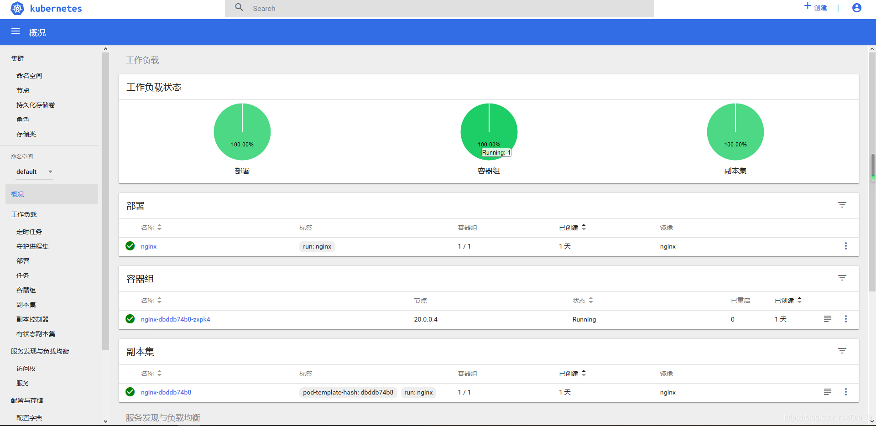The image size is (876, 426).
Task: Click green status check of nginx deployment
Action: click(x=130, y=246)
